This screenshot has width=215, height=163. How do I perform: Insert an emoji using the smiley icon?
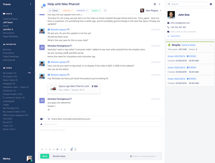[x=65, y=149]
